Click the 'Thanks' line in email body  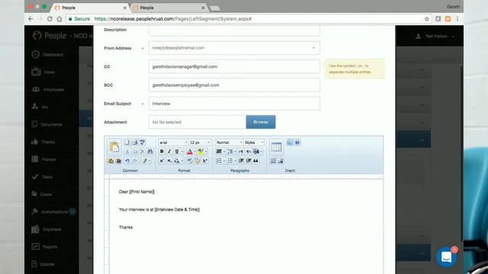pos(126,227)
